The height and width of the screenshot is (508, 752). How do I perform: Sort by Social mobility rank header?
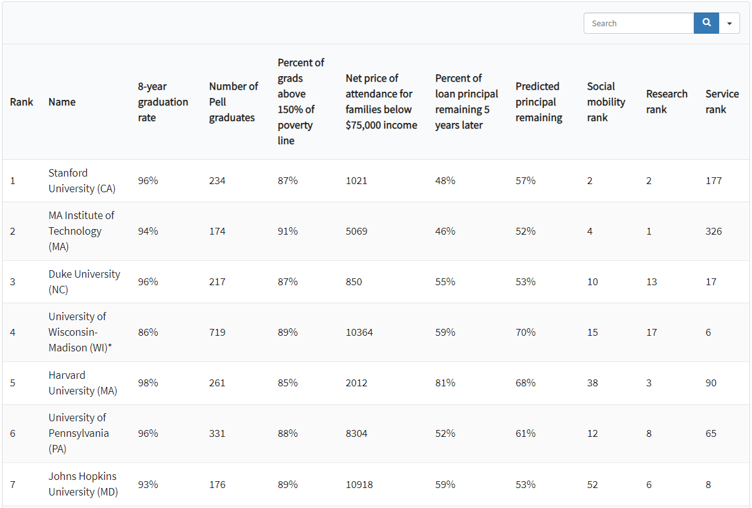click(605, 102)
